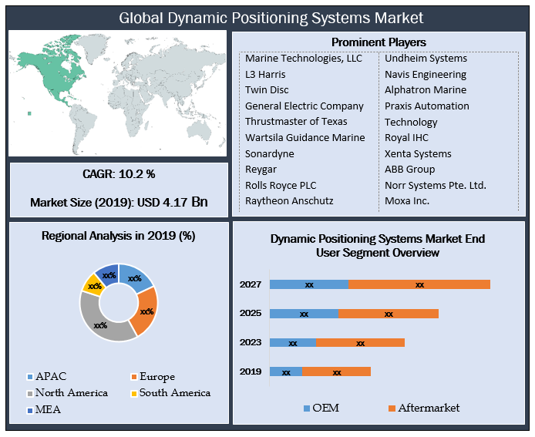The height and width of the screenshot is (437, 535).
Task: Select the North America legend swatch
Action: click(x=30, y=393)
